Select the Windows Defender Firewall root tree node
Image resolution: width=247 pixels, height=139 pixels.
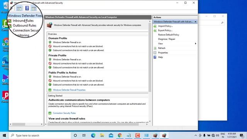25,16
